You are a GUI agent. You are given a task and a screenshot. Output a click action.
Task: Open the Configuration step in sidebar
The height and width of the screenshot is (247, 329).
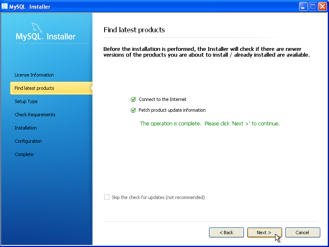click(28, 141)
